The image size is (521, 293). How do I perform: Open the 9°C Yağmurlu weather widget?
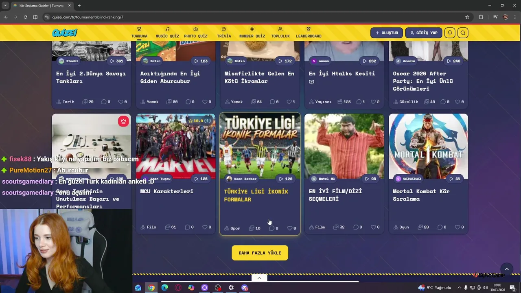[x=435, y=288]
